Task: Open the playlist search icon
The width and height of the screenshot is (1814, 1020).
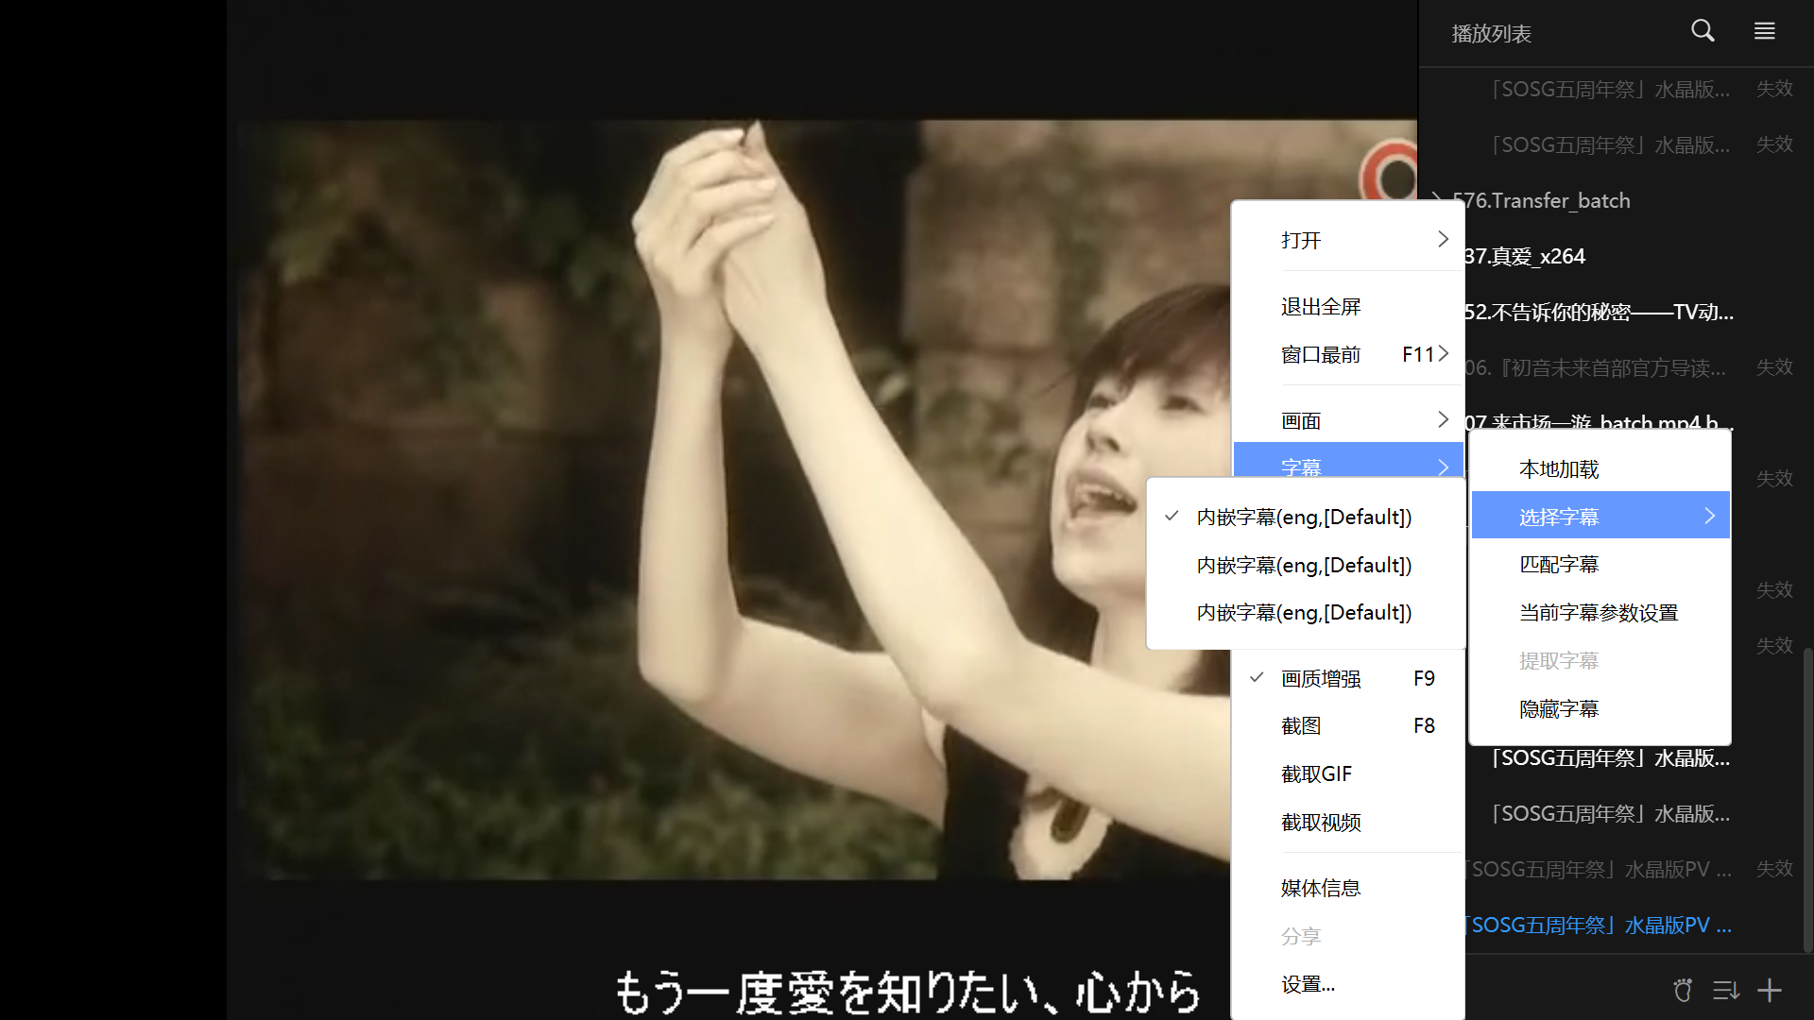Action: tap(1703, 30)
